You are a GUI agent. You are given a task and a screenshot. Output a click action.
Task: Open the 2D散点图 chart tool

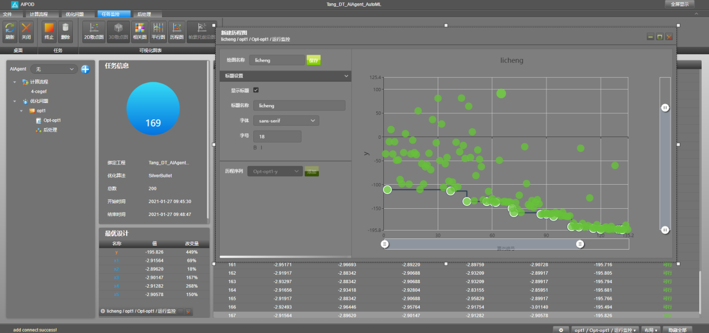(x=94, y=32)
